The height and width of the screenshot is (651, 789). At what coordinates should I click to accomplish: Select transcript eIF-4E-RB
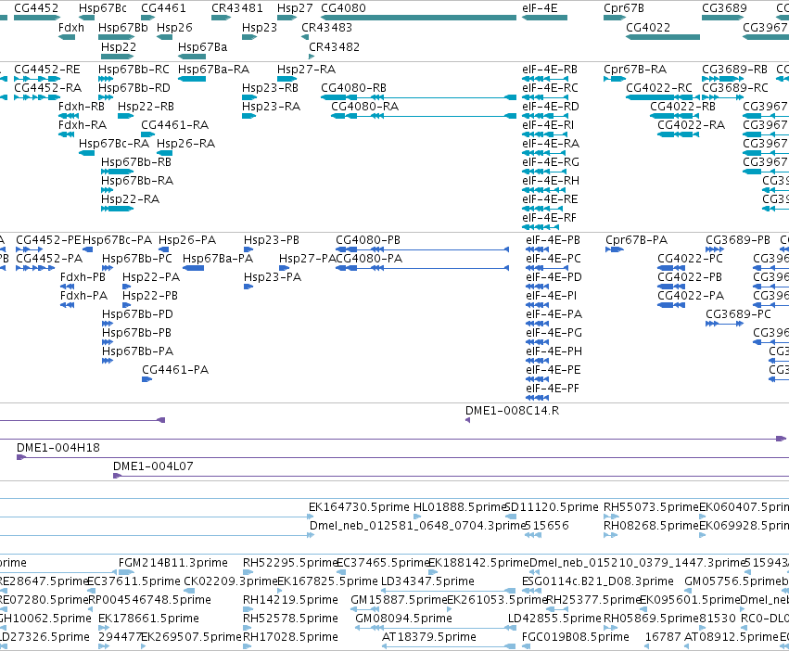[x=550, y=69]
